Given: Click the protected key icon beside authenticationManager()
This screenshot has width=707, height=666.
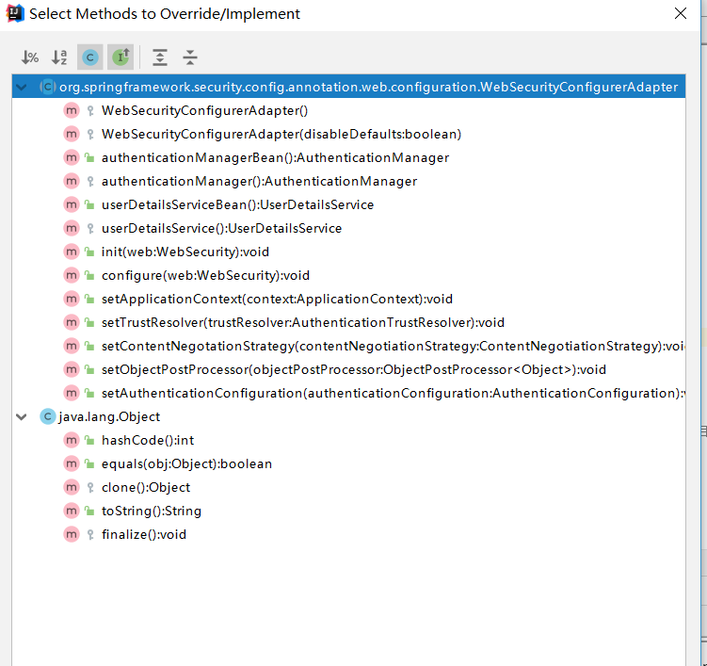Looking at the screenshot, I should click(90, 182).
